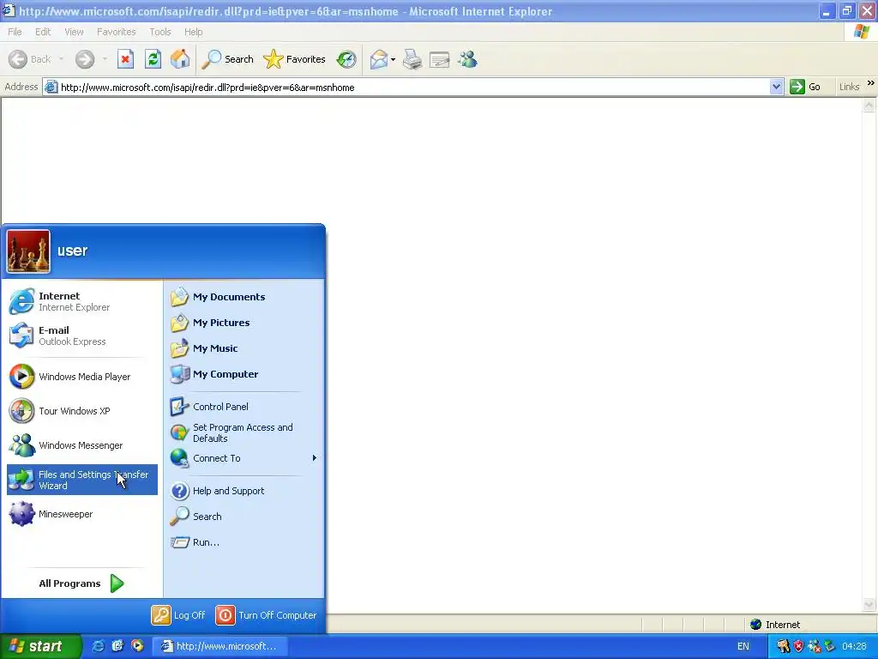Screen dimensions: 878x659
Task: Click the History icon in IE toolbar
Action: click(346, 59)
